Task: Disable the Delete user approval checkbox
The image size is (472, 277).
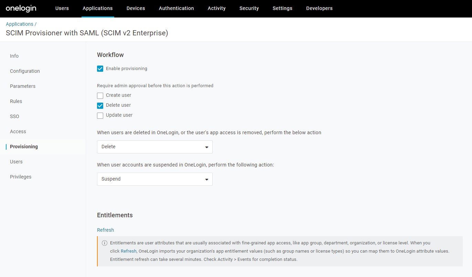Action: pyautogui.click(x=100, y=105)
